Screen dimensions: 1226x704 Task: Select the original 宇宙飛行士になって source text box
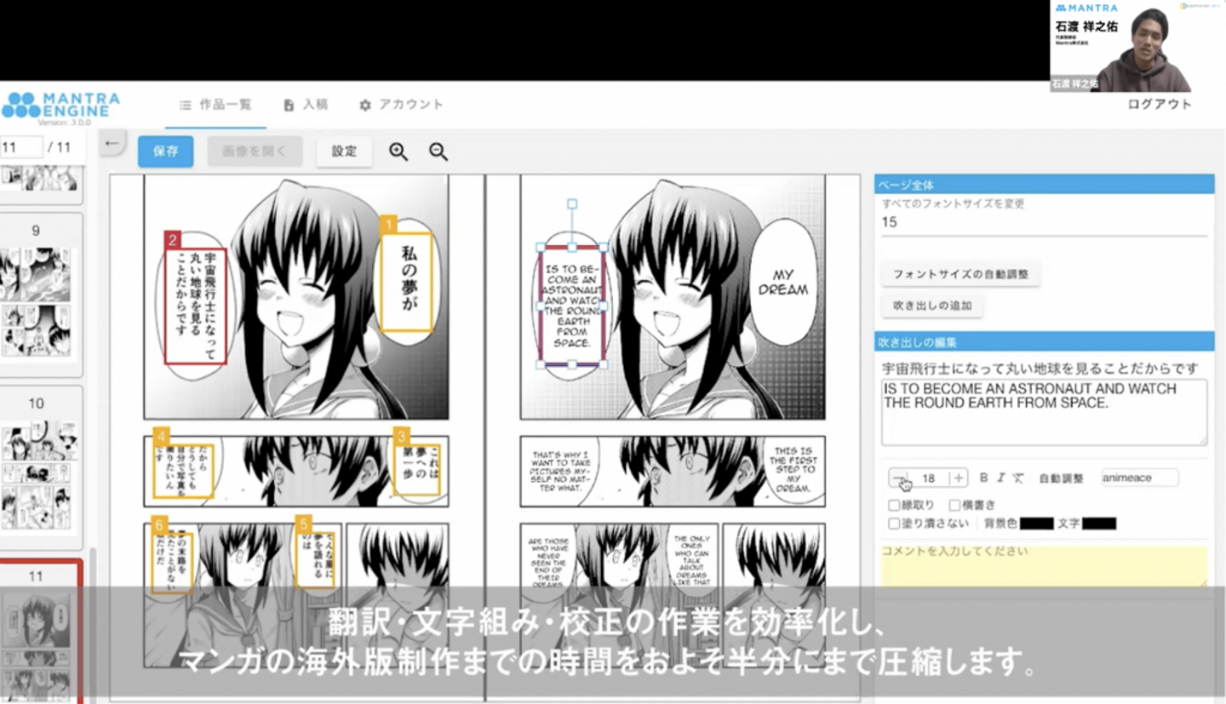coord(195,306)
